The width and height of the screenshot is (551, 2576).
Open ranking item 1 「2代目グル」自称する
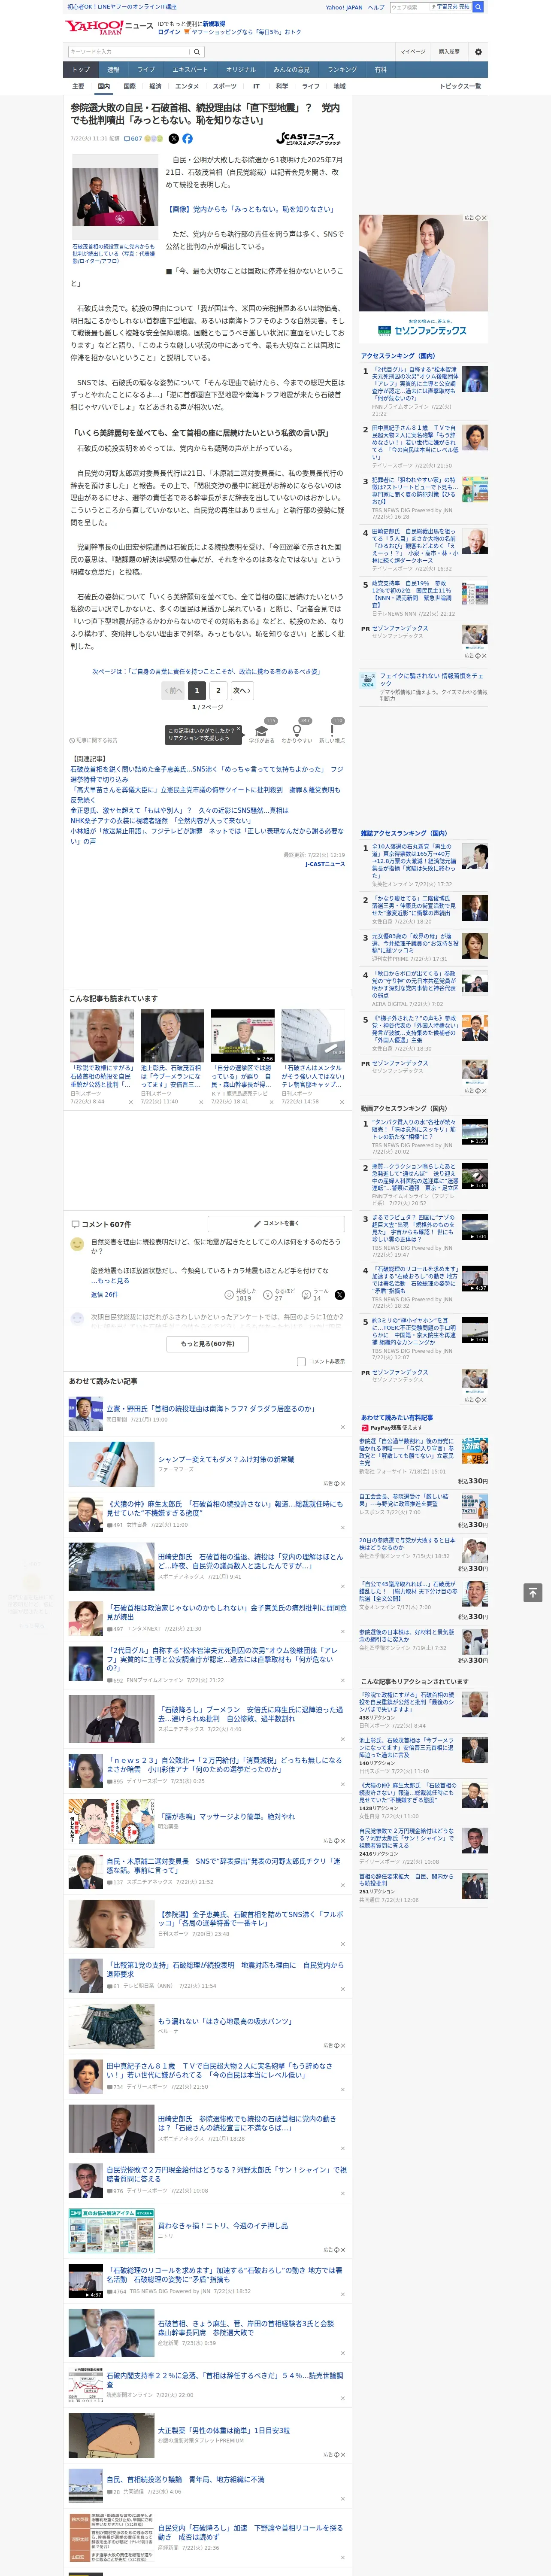tap(415, 384)
